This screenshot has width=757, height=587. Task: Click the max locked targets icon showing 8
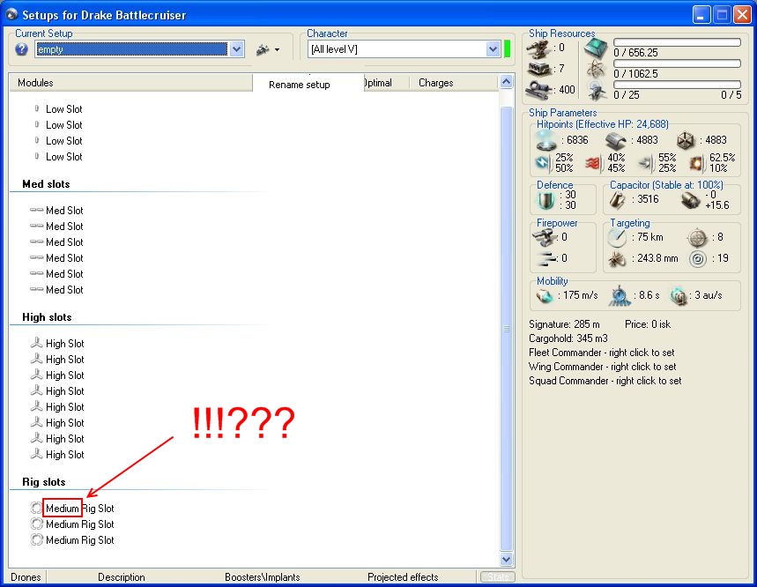point(698,237)
